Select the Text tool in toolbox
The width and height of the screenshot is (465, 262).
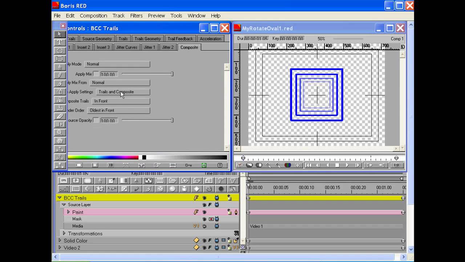pos(60,42)
